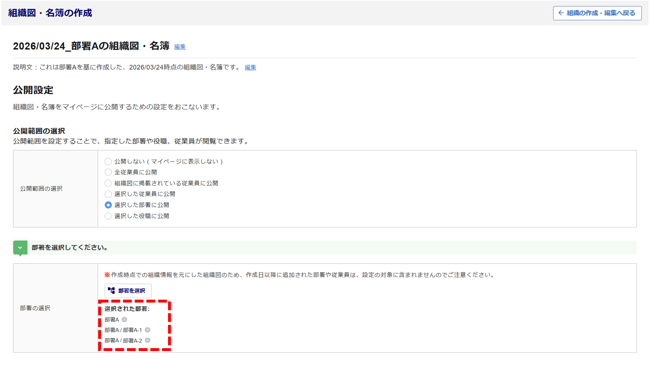
Task: Click the back arrow icon in header button
Action: tap(561, 13)
